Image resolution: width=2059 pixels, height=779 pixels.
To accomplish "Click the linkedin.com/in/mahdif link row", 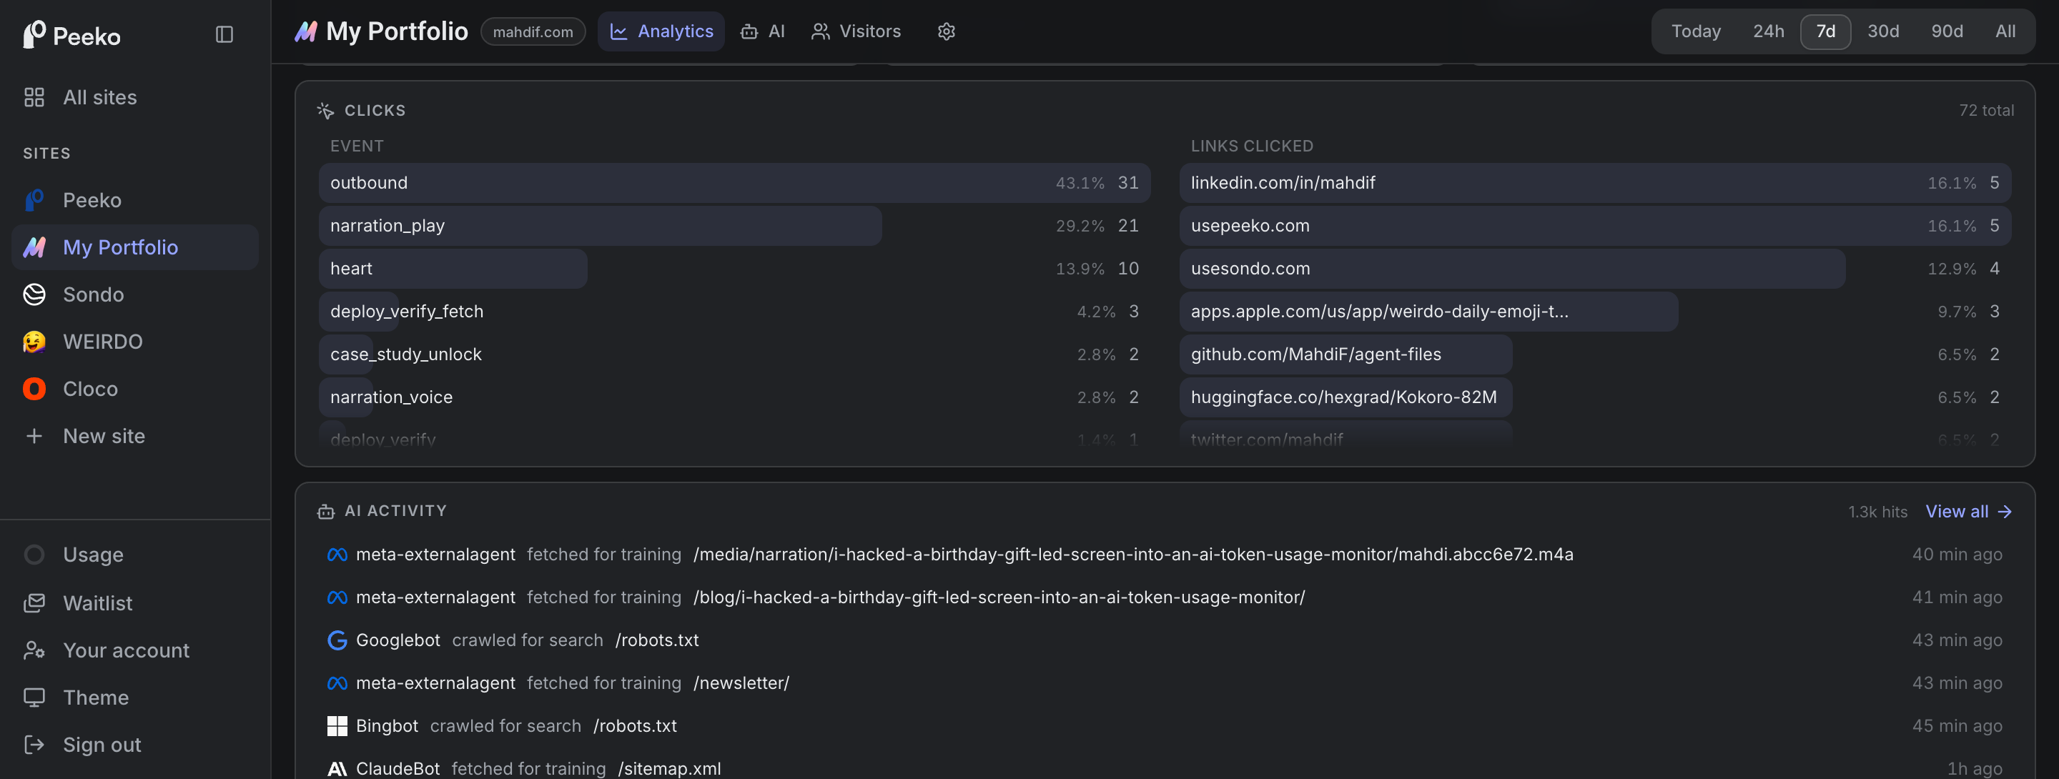I will (x=1594, y=183).
